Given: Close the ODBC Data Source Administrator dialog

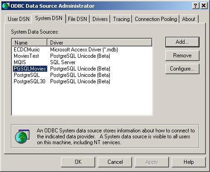Looking at the screenshot, I should 204,6.
